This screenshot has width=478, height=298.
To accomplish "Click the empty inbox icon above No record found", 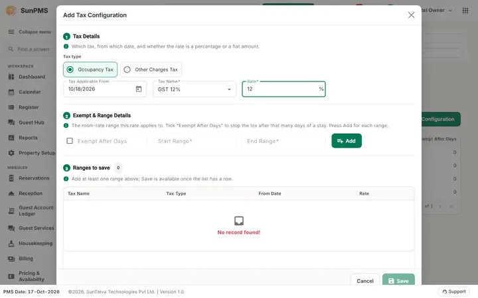I will point(239,221).
